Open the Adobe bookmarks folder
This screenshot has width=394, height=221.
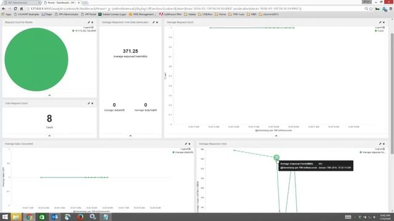pos(190,14)
